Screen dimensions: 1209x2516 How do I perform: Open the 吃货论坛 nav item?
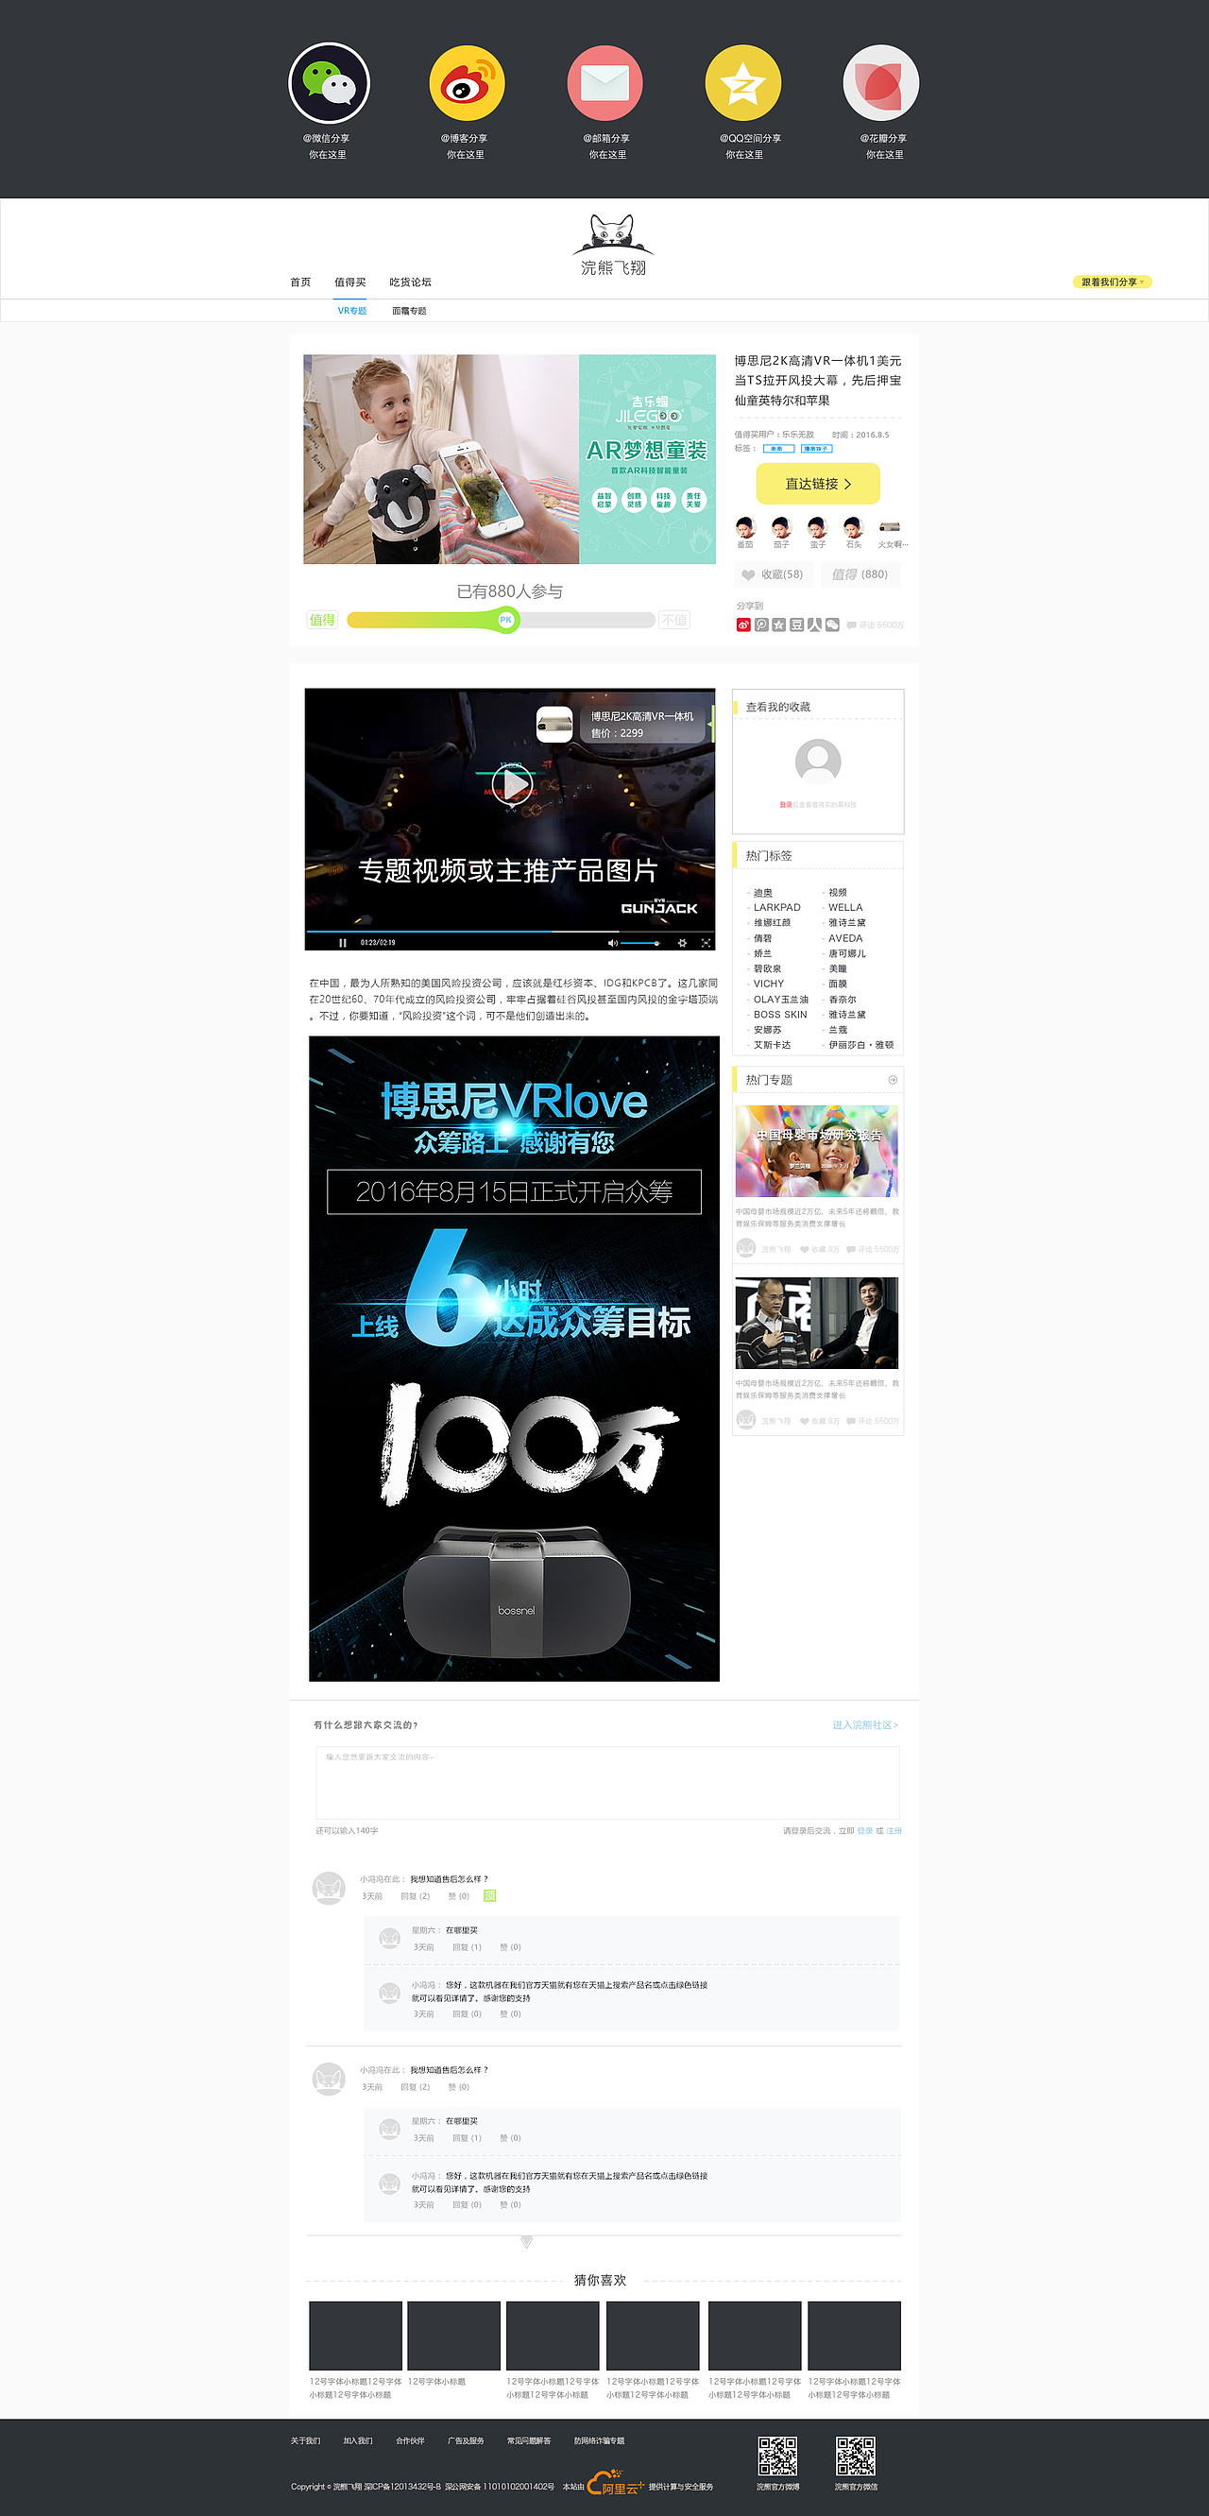coord(410,282)
